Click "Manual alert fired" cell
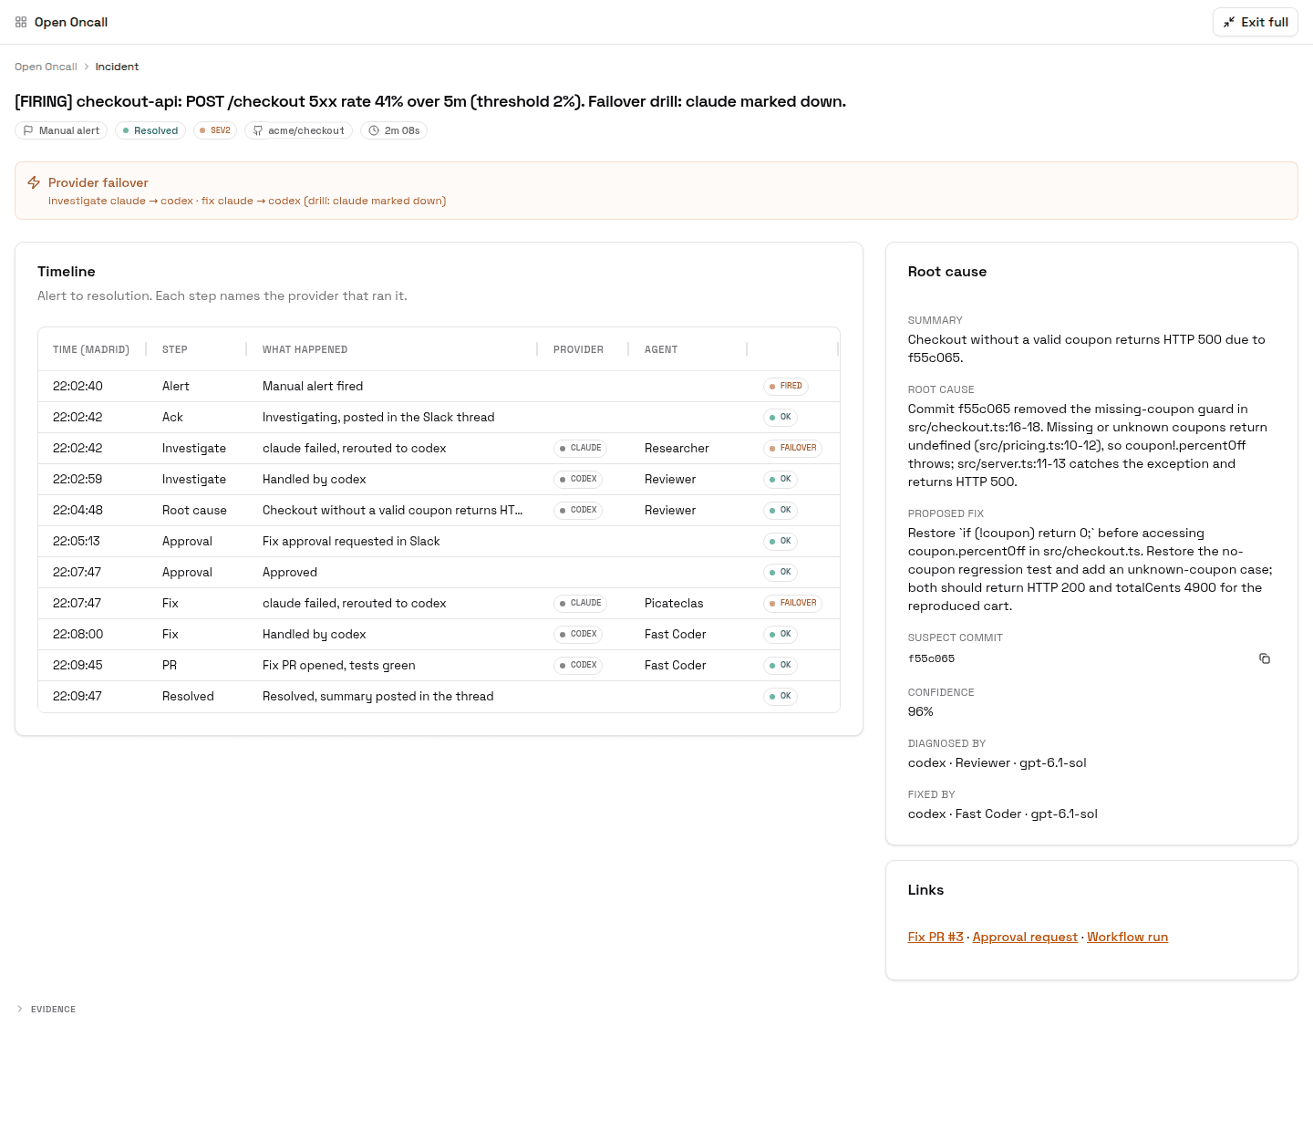This screenshot has height=1140, width=1313. tap(313, 386)
